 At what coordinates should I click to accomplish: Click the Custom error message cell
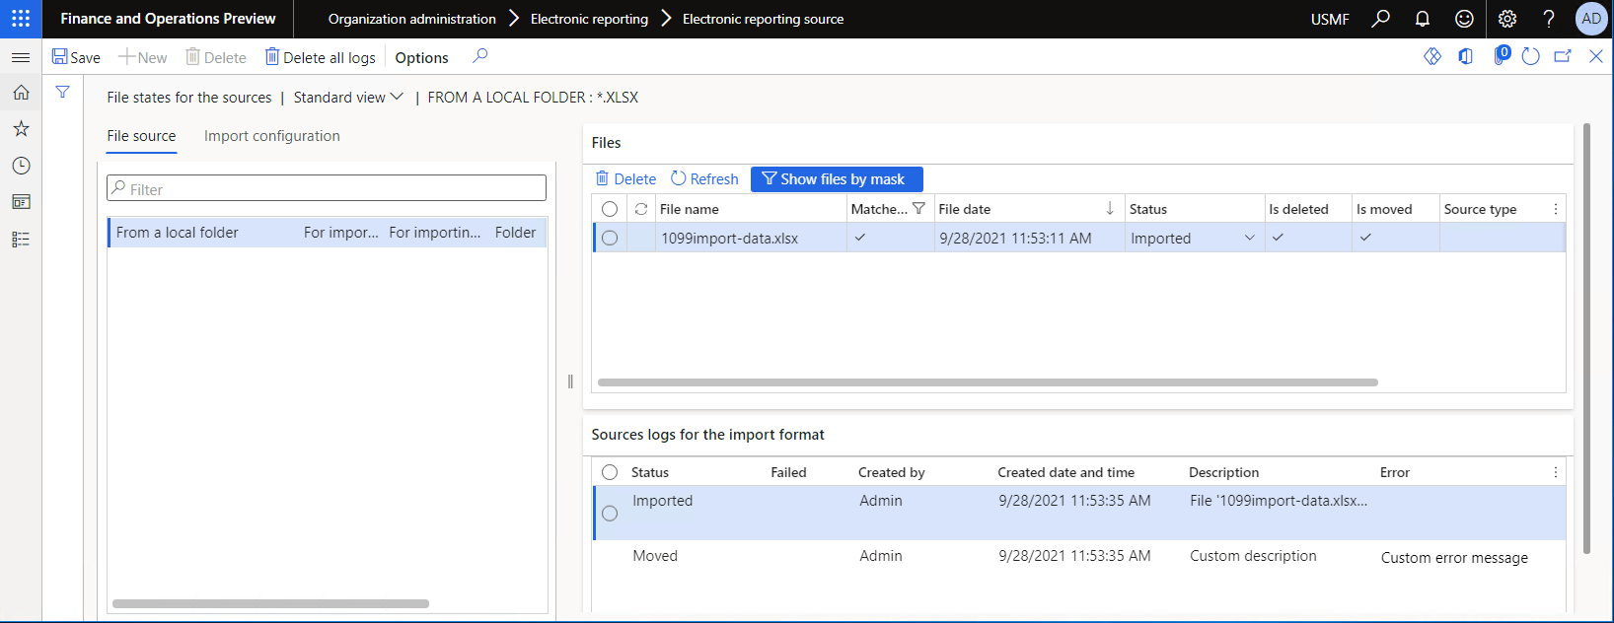pos(1454,557)
